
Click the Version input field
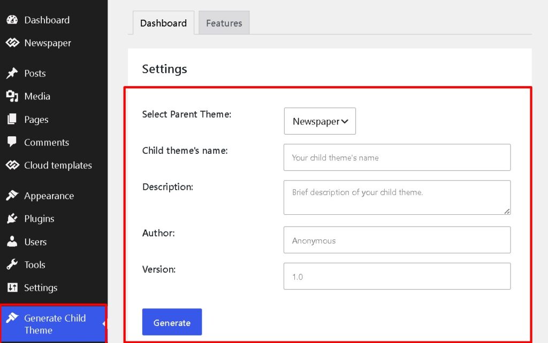click(x=397, y=276)
